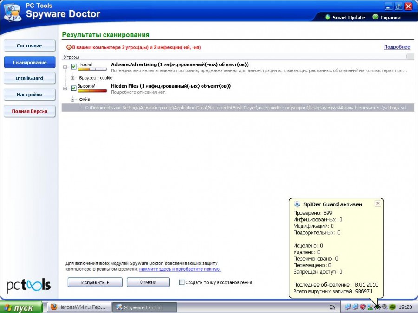Switch to HeroesWM.ru Firefox taskbar window

click(x=79, y=307)
